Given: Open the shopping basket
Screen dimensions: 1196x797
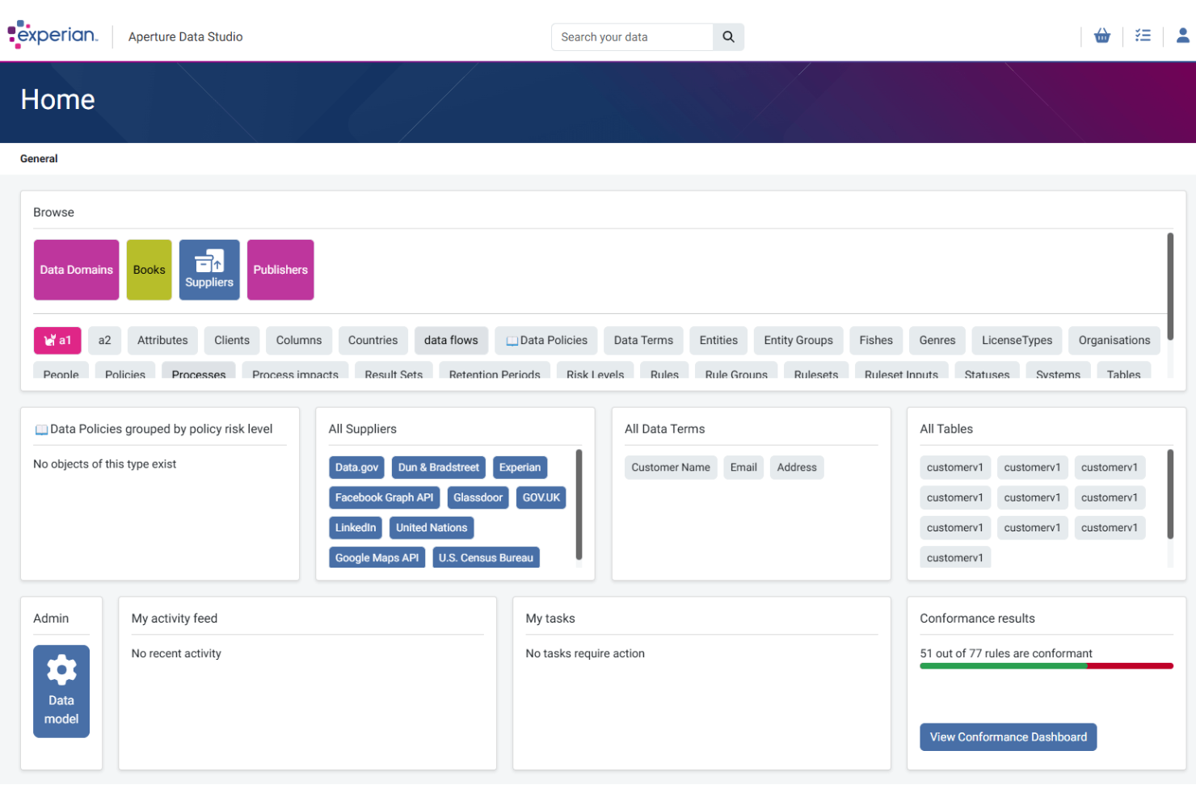Looking at the screenshot, I should coord(1102,36).
